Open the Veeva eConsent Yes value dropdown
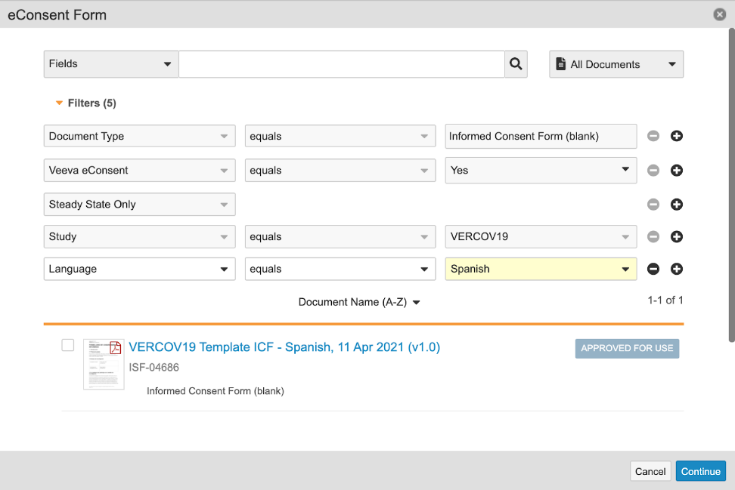The image size is (735, 490). coord(541,171)
